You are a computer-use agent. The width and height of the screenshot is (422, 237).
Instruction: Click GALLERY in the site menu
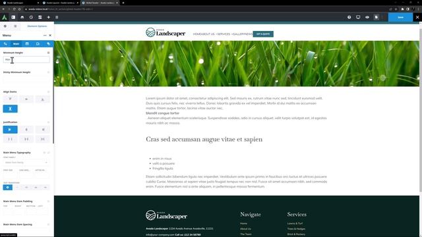click(x=238, y=34)
